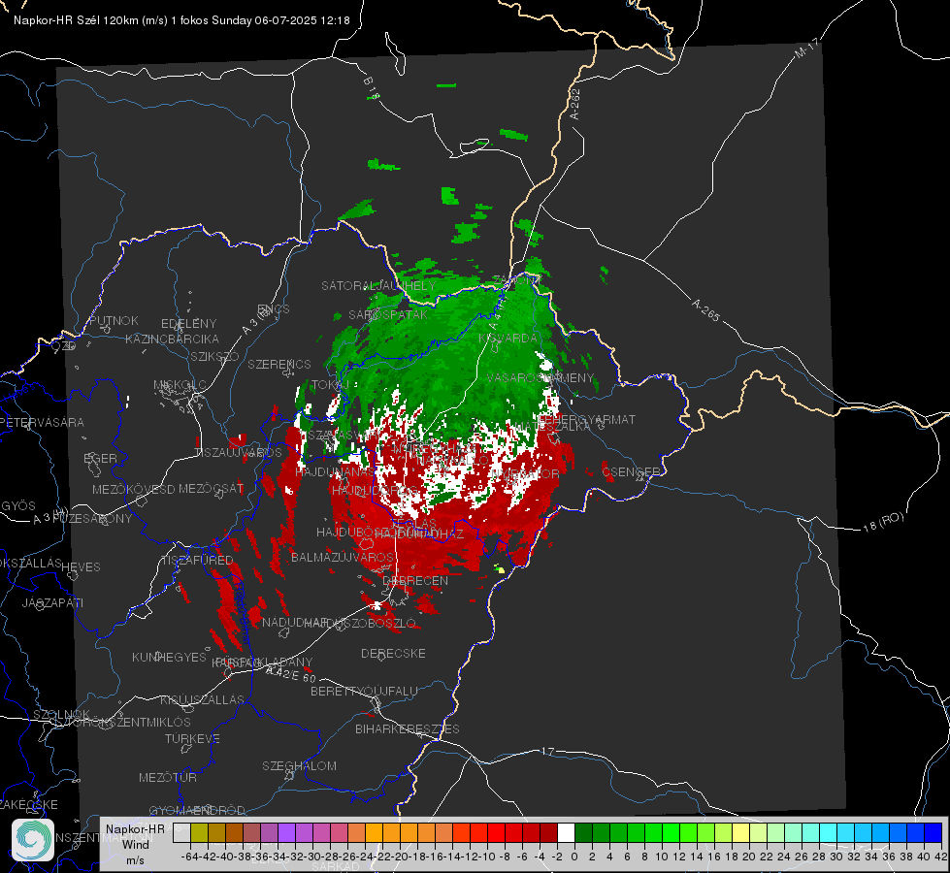Click the SÁTORALJAÚJHELY city label
Image resolution: width=950 pixels, height=873 pixels.
378,285
